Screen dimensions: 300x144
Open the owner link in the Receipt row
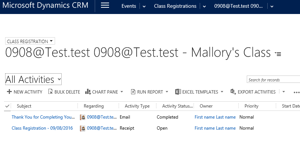tap(215, 128)
